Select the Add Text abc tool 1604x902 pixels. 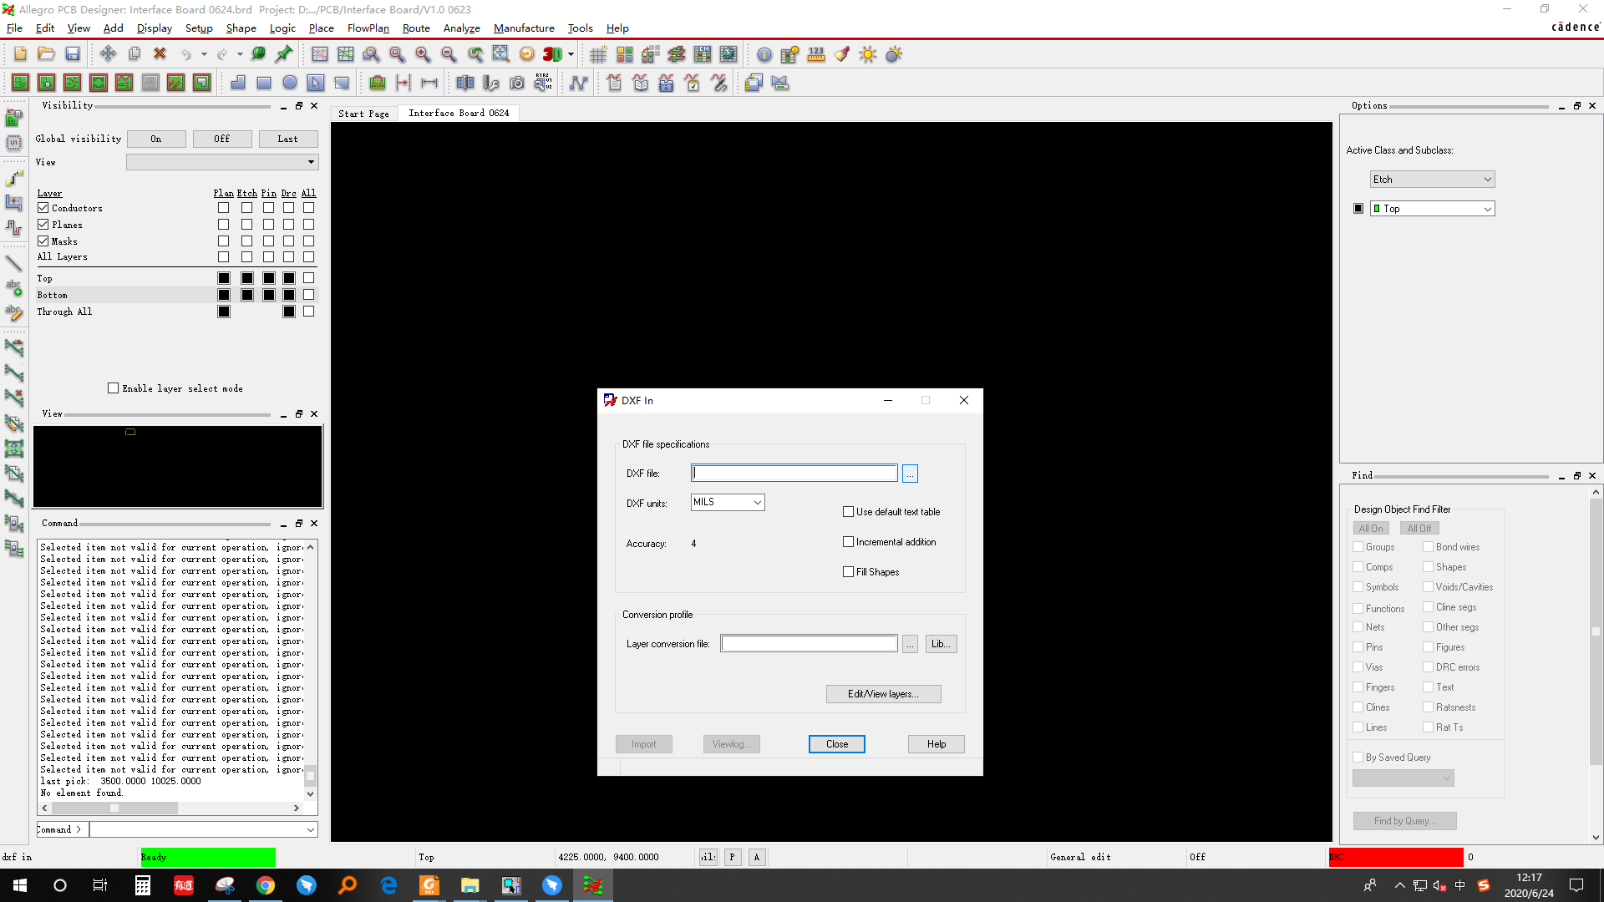14,288
